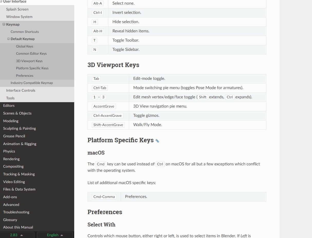
Task: Jump to Platform Specific Keys in sidebar
Action: click(32, 68)
